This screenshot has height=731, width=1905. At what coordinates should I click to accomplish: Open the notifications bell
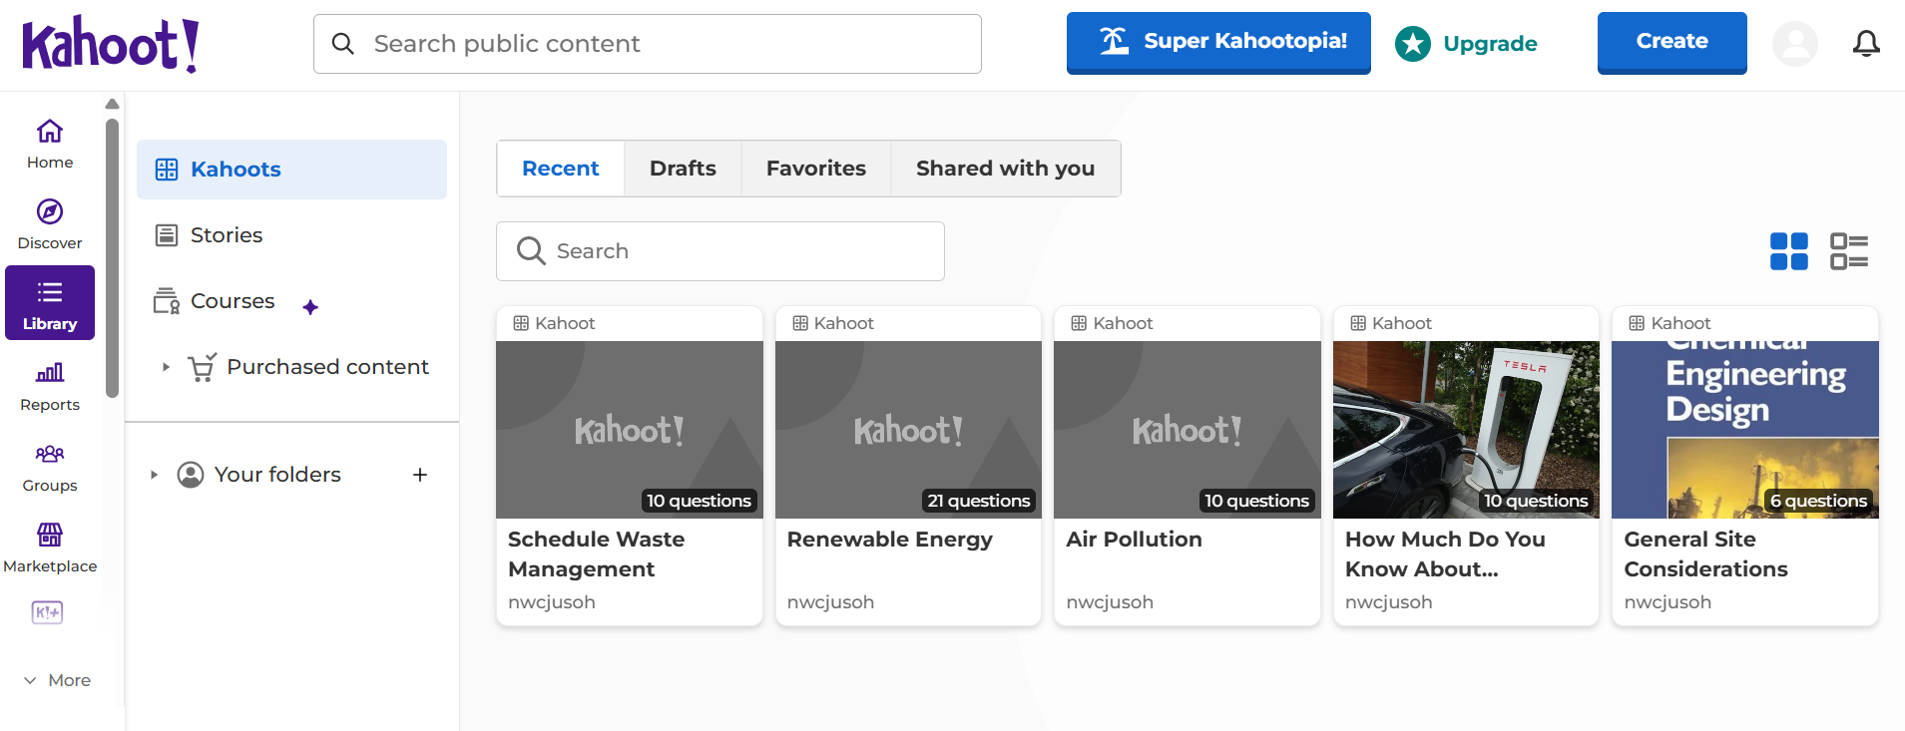click(1866, 44)
